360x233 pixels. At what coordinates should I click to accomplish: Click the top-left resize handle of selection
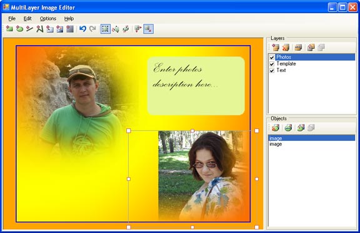[129, 131]
